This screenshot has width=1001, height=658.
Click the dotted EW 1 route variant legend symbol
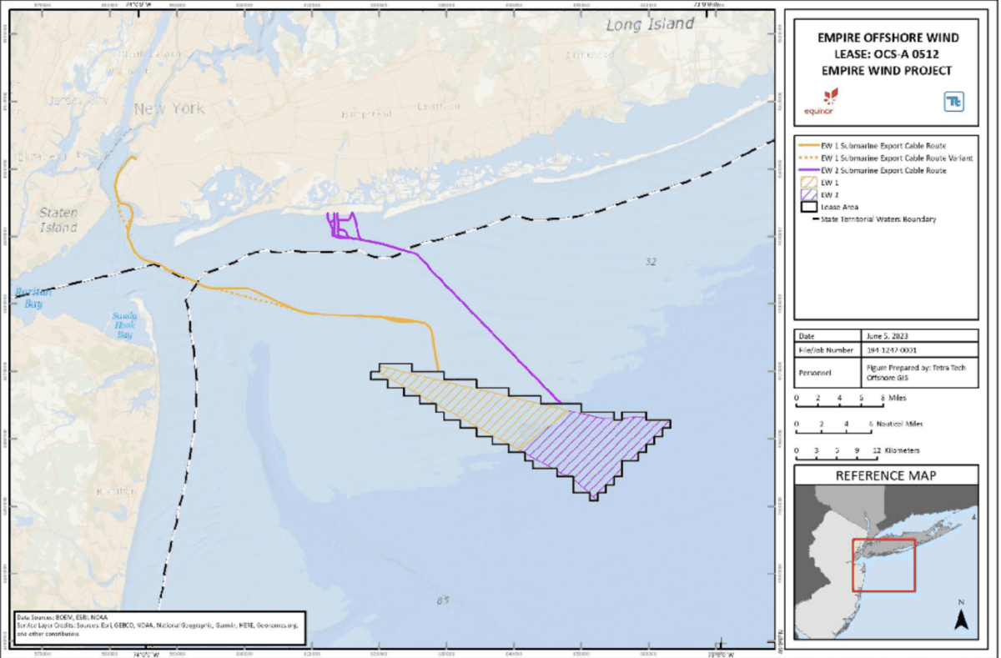click(x=808, y=158)
